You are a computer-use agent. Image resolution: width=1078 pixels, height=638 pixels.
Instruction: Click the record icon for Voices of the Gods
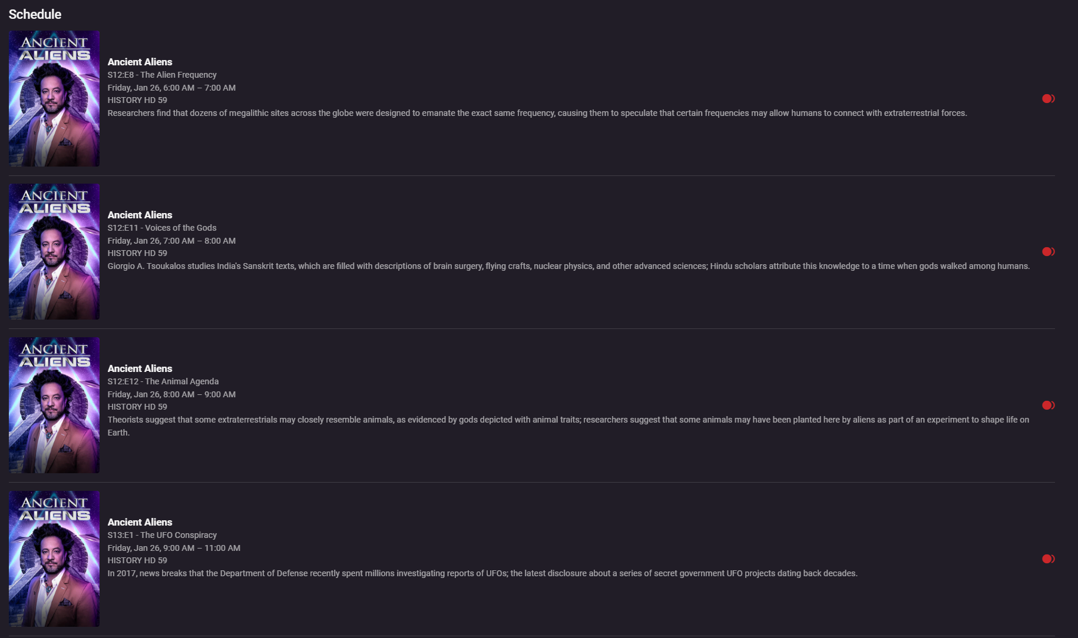click(x=1048, y=252)
